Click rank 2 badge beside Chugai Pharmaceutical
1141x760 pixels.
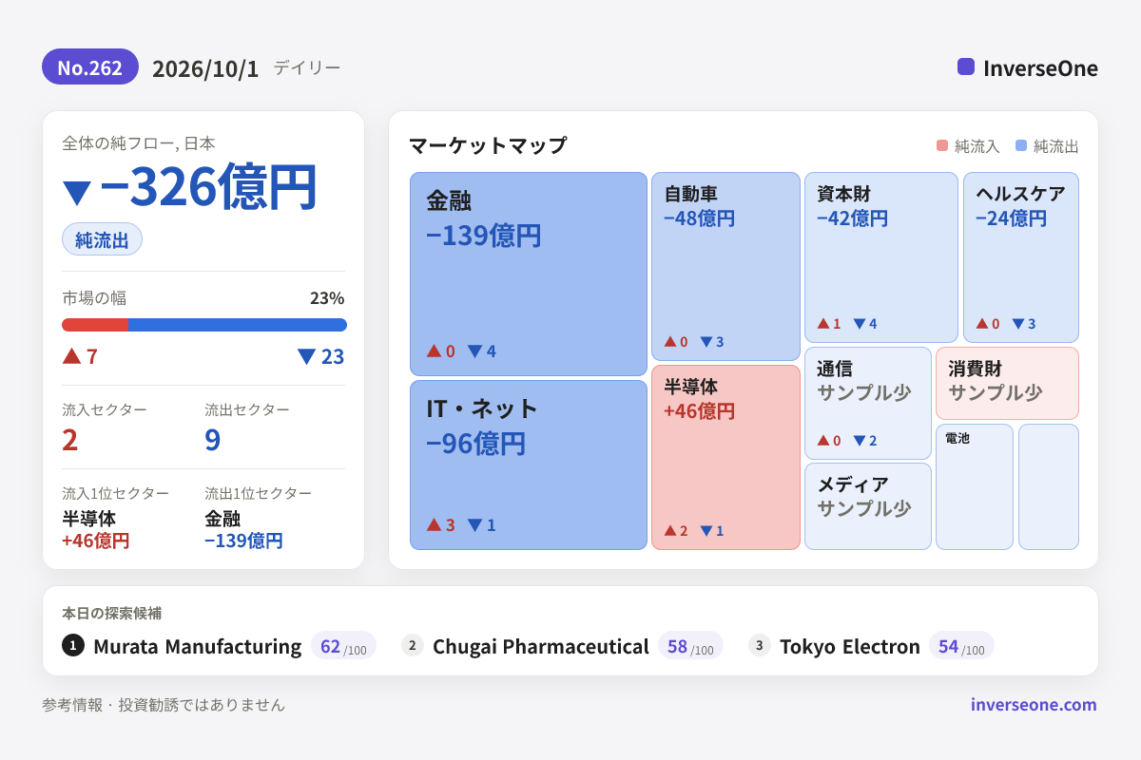point(413,646)
